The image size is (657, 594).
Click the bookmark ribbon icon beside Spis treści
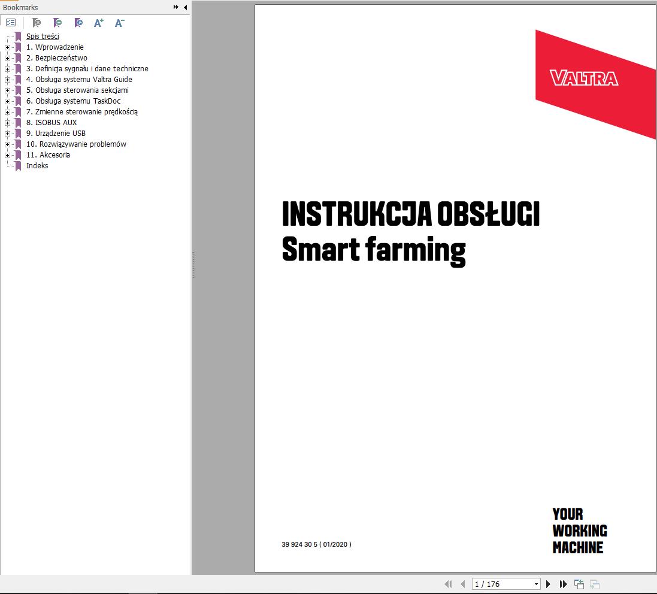pos(18,37)
